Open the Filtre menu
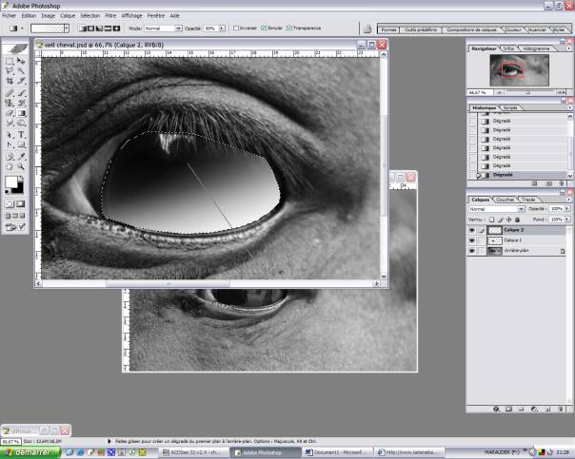Screen dimensions: 575x459 pyautogui.click(x=110, y=16)
